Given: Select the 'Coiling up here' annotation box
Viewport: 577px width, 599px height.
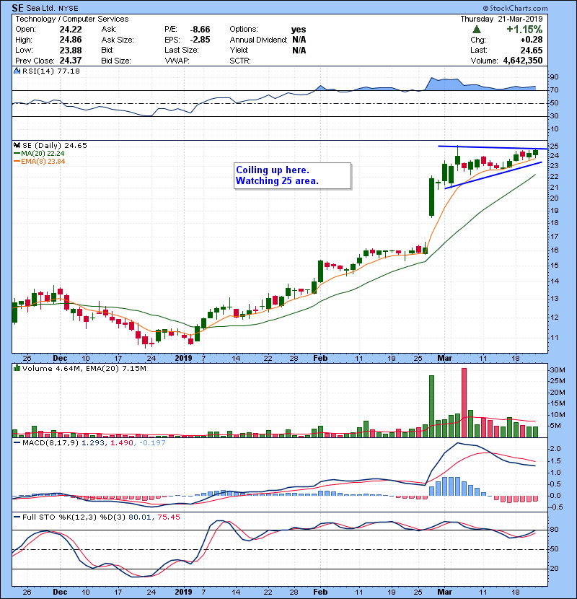Looking at the screenshot, I should pyautogui.click(x=292, y=175).
